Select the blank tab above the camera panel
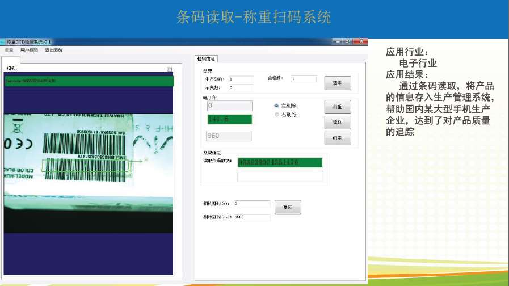This screenshot has width=509, height=286. click(x=11, y=60)
